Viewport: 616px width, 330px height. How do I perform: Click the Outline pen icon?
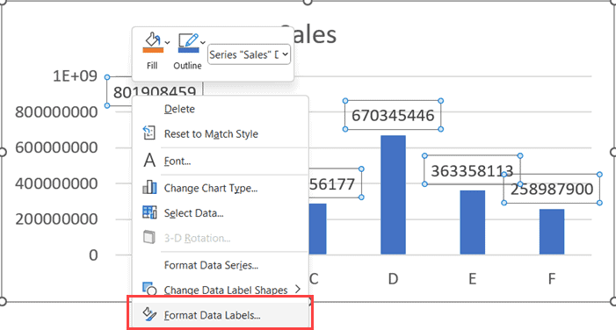pos(188,39)
